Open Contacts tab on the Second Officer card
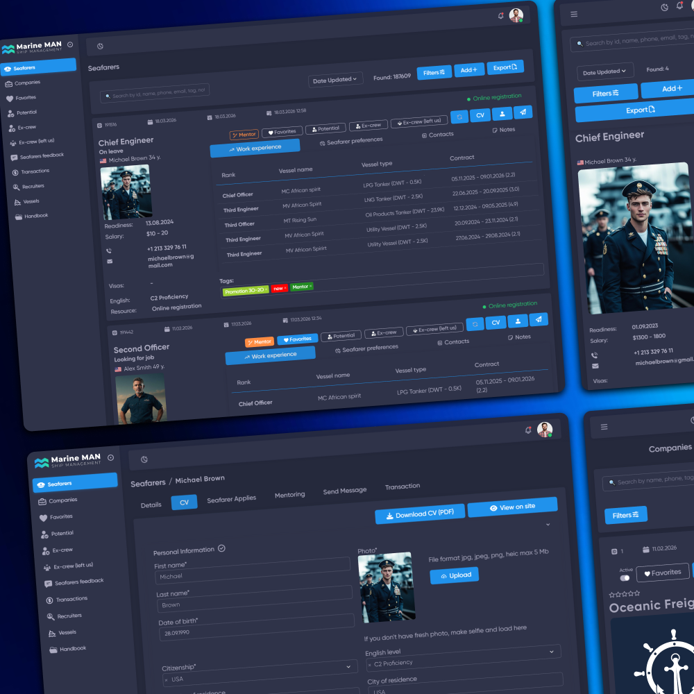 453,342
